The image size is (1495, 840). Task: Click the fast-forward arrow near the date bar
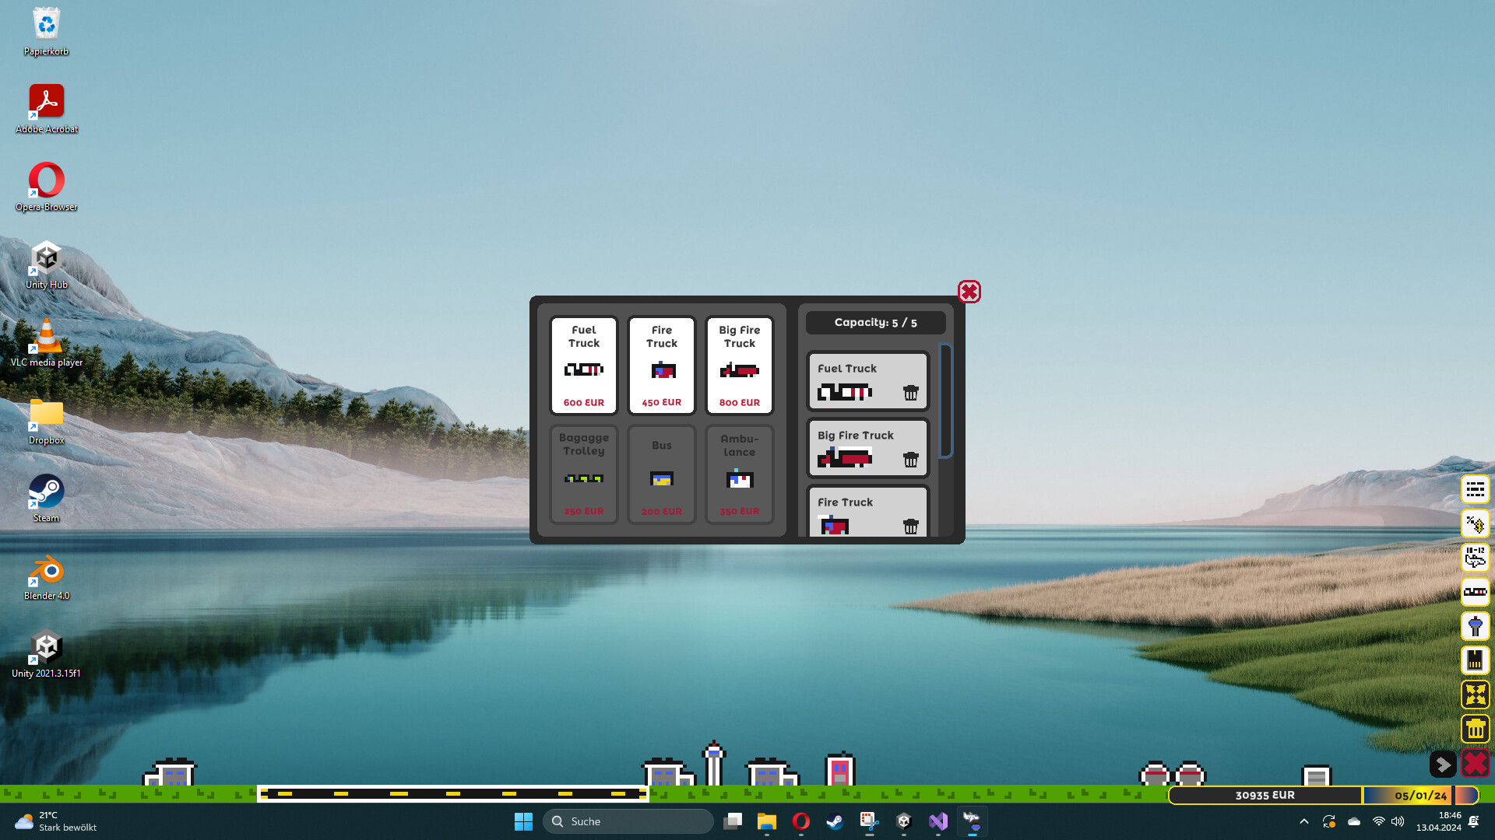(1444, 765)
